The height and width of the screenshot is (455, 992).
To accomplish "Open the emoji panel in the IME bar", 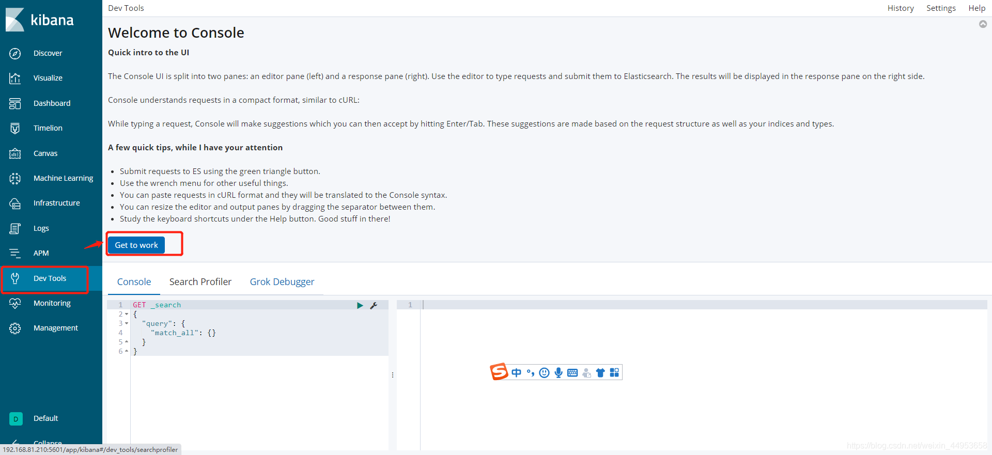I will point(544,373).
